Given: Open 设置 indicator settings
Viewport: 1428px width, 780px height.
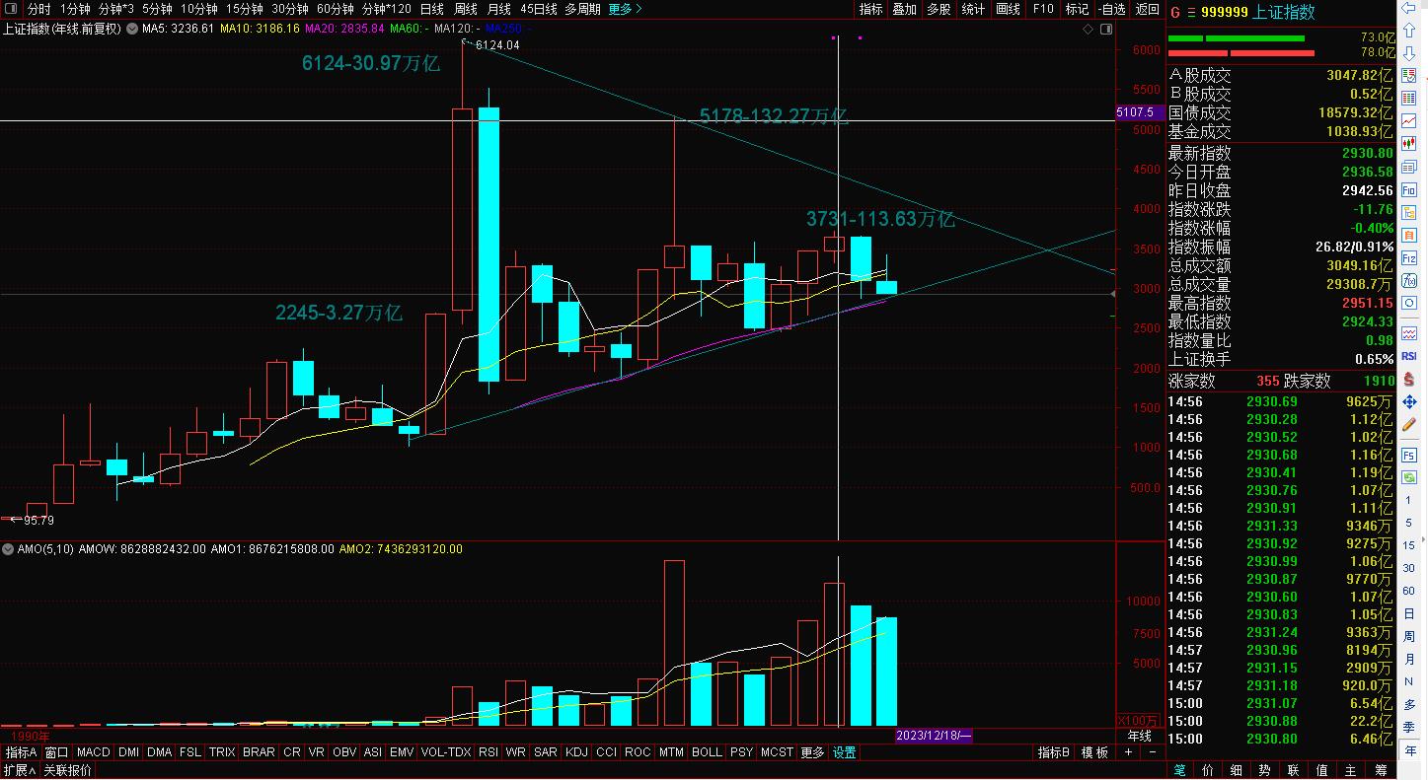Looking at the screenshot, I should click(845, 752).
